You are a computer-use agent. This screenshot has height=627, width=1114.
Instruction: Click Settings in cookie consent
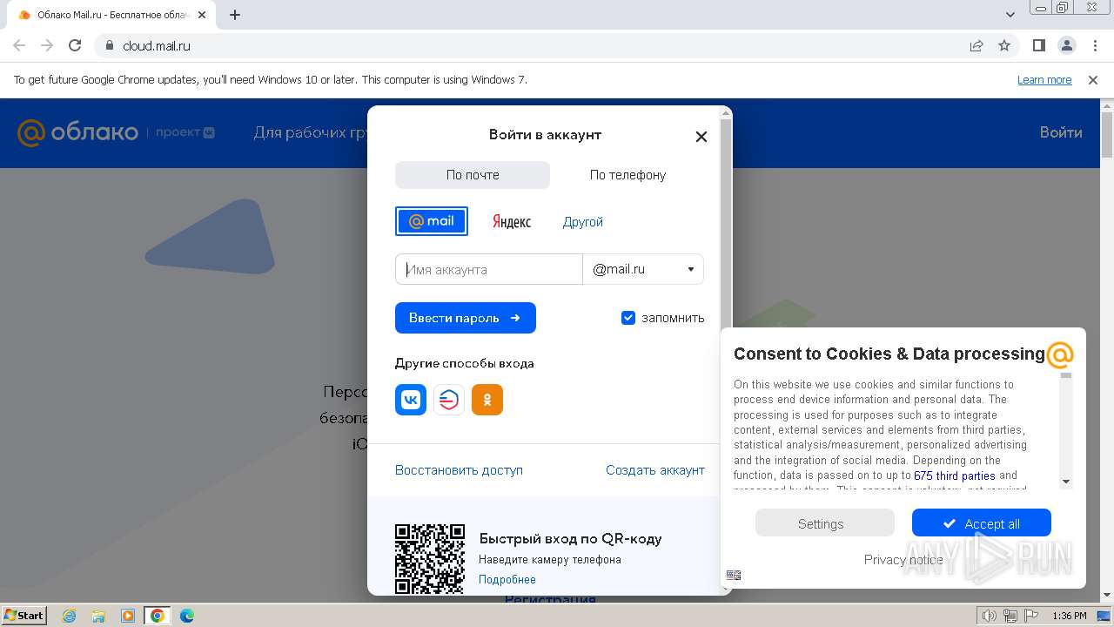[824, 523]
